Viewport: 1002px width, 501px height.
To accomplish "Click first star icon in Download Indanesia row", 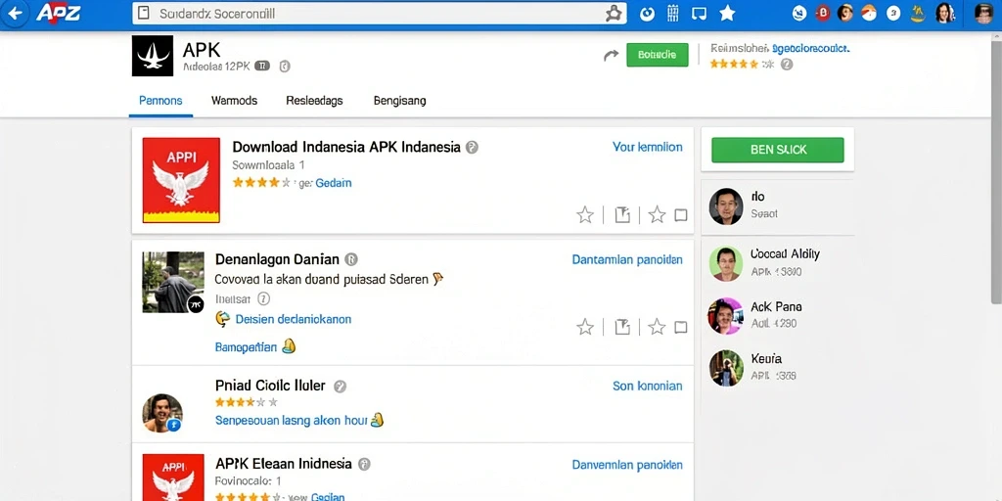I will pos(585,214).
